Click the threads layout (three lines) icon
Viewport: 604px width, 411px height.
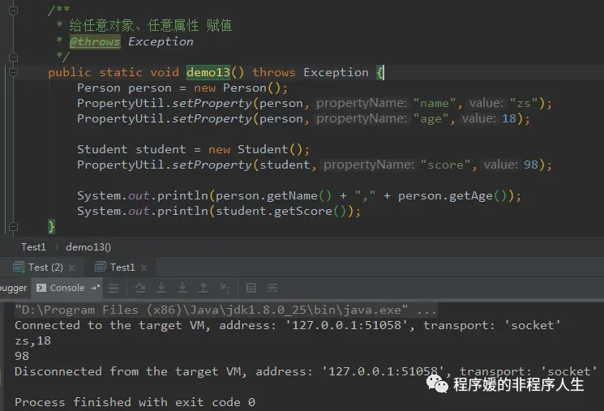coord(114,288)
